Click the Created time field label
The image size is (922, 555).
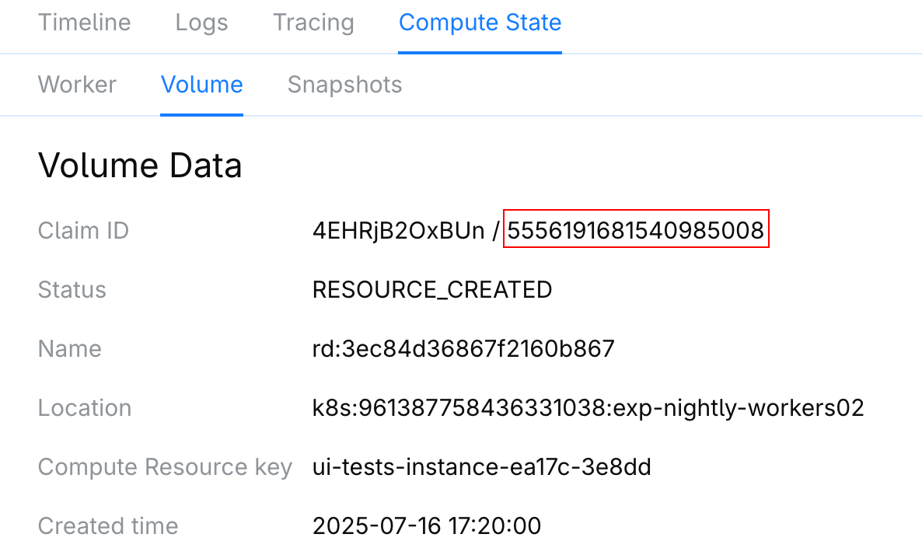point(107,525)
